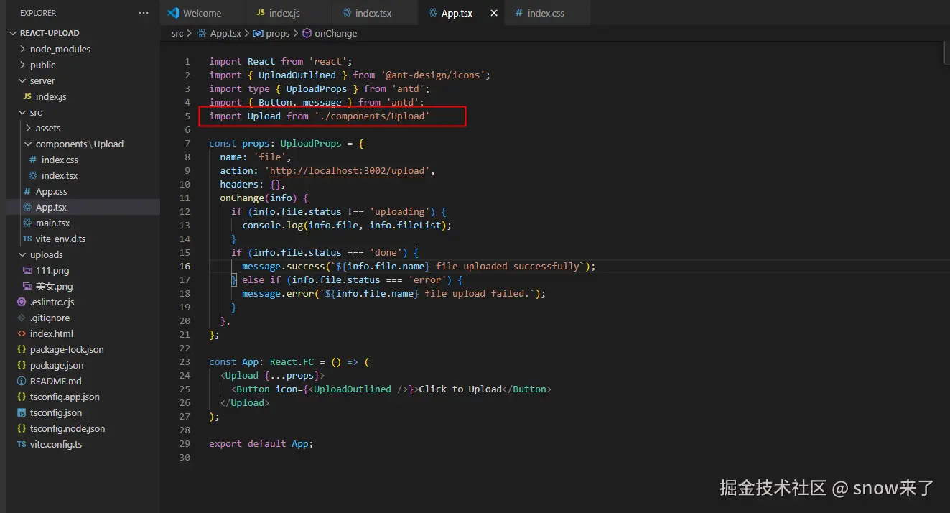Click the React icon beside components index.tsx
The image size is (950, 513).
(x=32, y=175)
